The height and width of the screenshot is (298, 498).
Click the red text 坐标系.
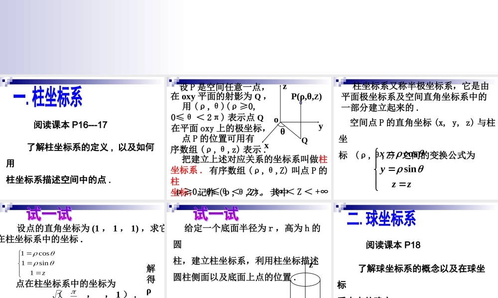pyautogui.click(x=186, y=170)
